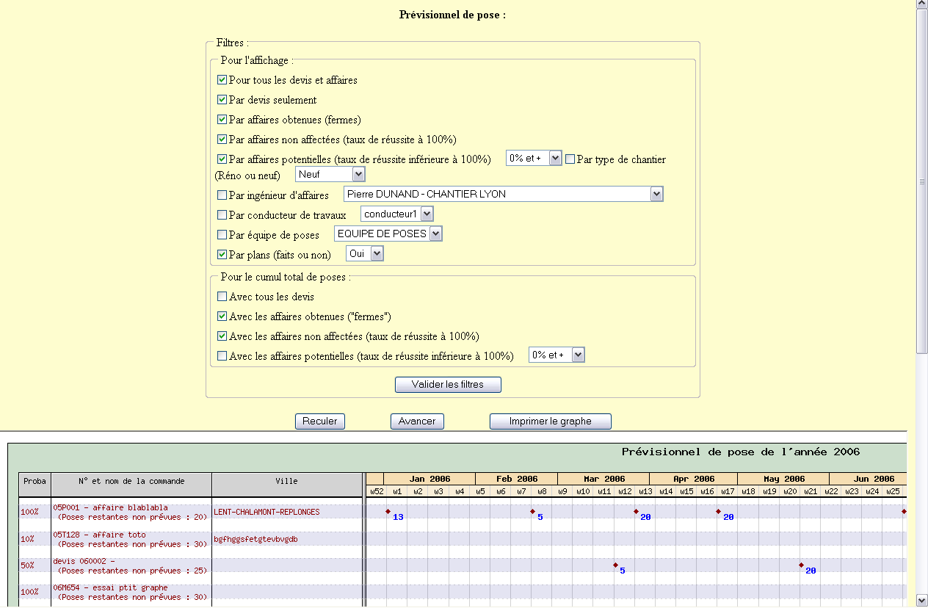Open the 'Oui' plans dropdown
Viewport: 928px width, 608px height.
coord(365,253)
